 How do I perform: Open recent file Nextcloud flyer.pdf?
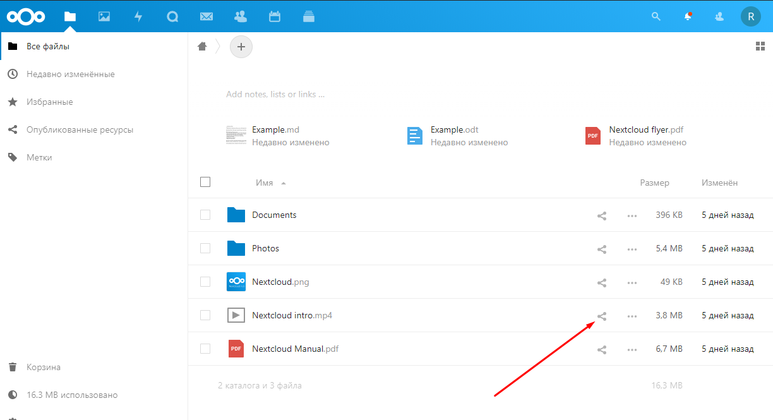pyautogui.click(x=646, y=129)
